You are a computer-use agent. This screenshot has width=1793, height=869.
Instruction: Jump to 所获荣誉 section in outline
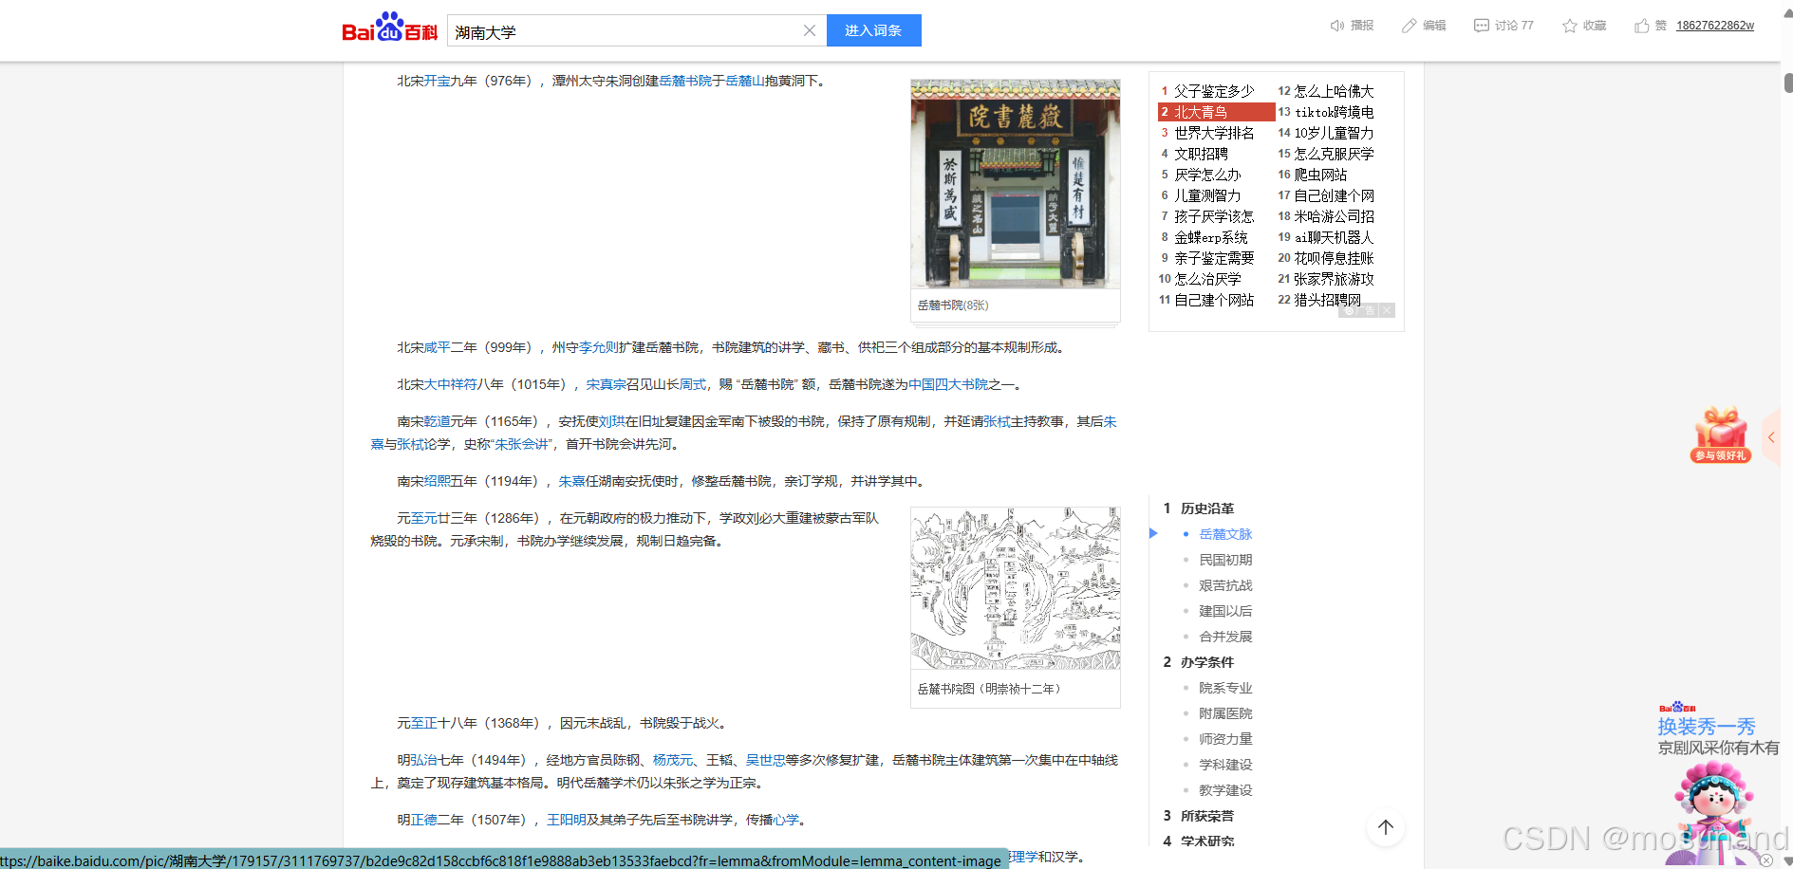1206,816
